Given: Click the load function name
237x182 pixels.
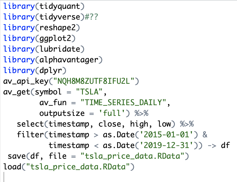Looking at the screenshot, I should coord(12,167).
